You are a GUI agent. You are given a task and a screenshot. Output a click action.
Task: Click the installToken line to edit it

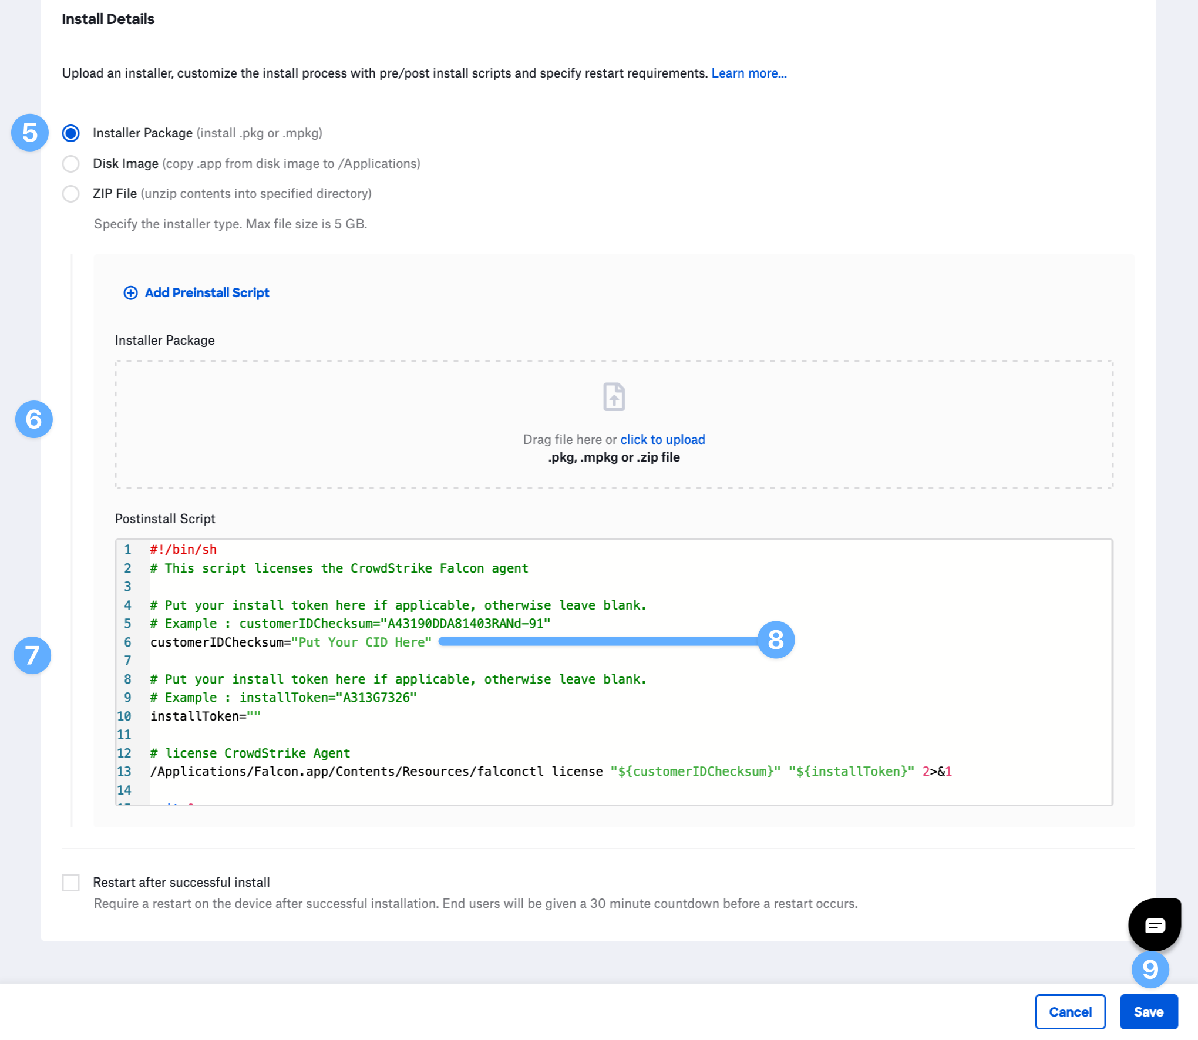point(206,716)
